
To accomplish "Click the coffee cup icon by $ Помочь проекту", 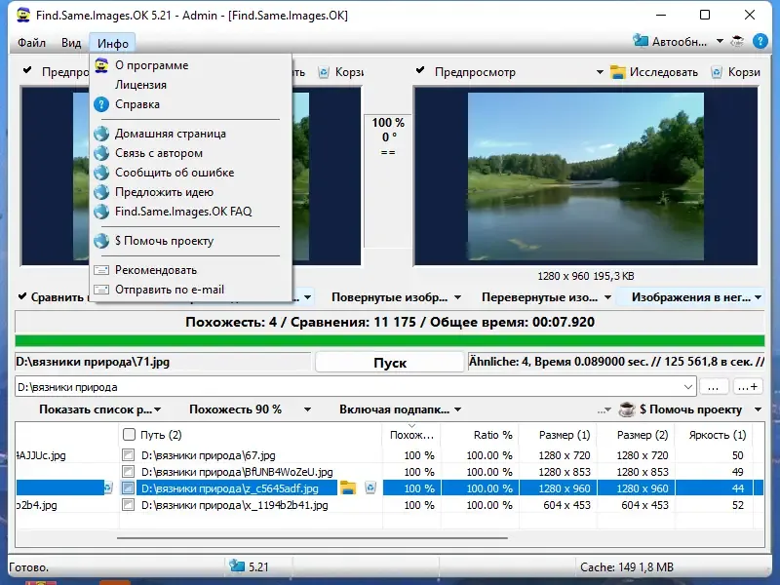I will [x=627, y=409].
